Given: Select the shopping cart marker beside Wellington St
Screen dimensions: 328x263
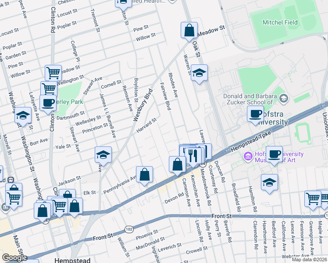Looking at the screenshot, I should (x=49, y=89).
